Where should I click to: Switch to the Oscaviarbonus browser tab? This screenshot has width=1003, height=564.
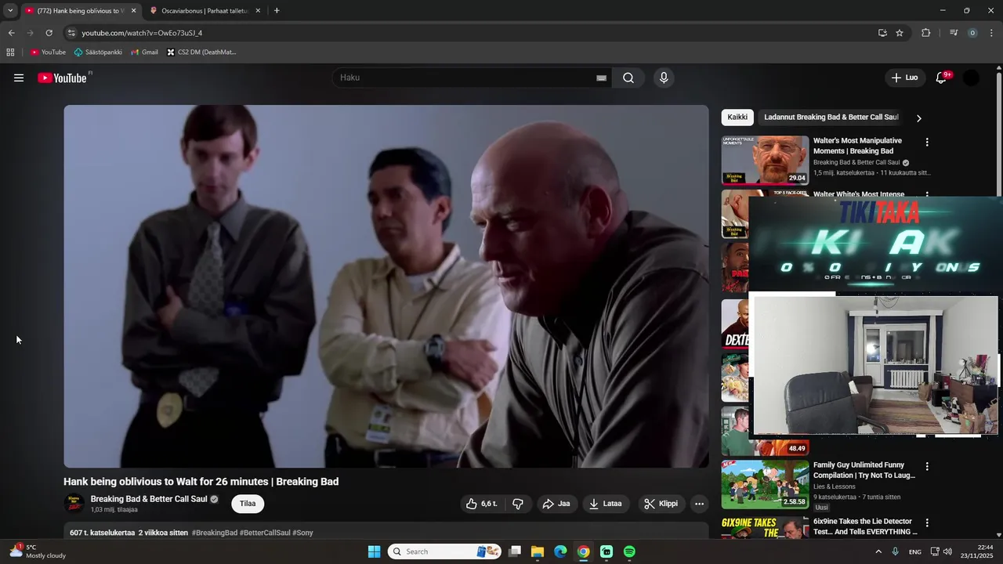click(205, 11)
